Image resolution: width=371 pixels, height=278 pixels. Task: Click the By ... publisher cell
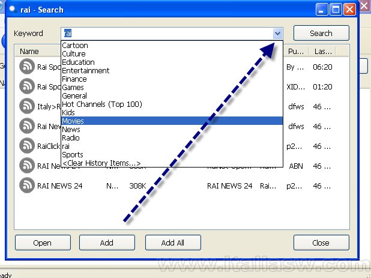(x=295, y=67)
